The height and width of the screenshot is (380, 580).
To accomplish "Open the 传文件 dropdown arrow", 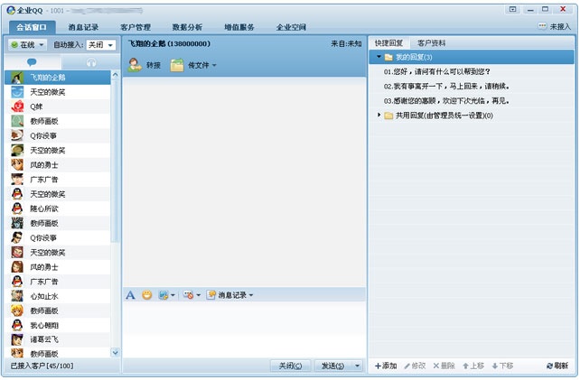I will click(214, 65).
